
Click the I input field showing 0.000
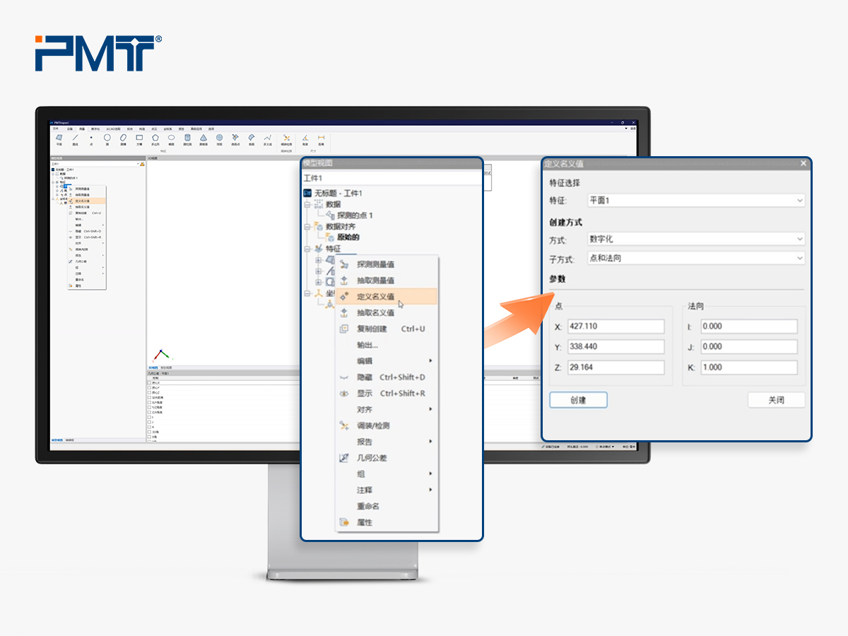click(748, 326)
